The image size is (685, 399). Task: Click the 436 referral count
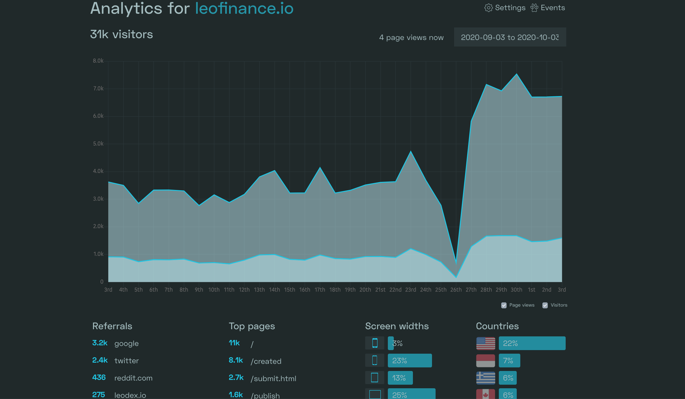tap(99, 378)
